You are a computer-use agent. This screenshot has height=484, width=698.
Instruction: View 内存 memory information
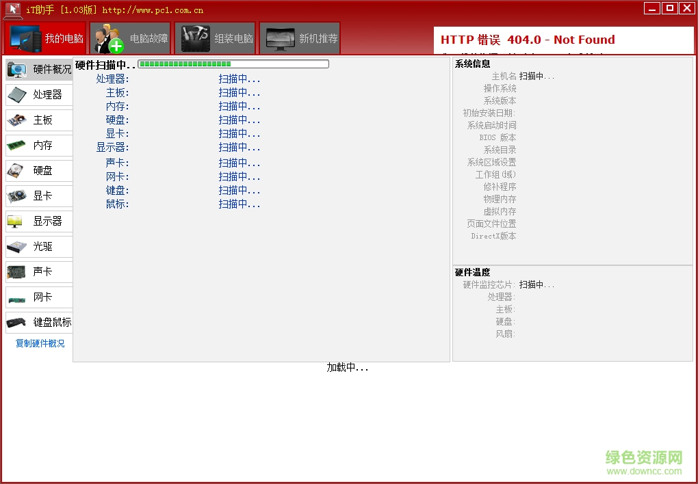(42, 145)
